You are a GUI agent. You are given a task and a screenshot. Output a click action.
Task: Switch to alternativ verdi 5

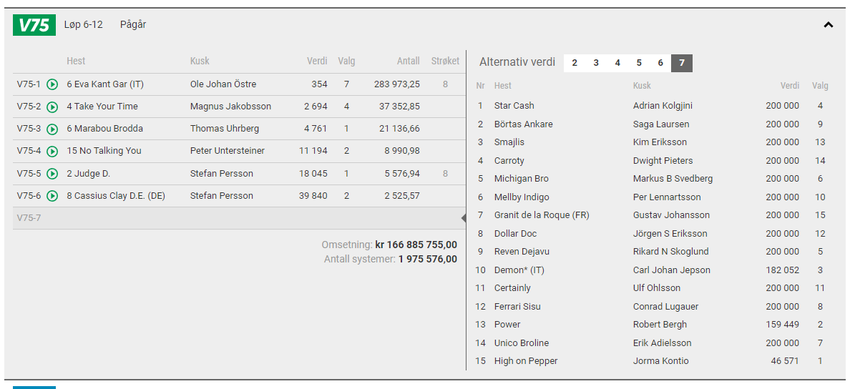click(639, 63)
